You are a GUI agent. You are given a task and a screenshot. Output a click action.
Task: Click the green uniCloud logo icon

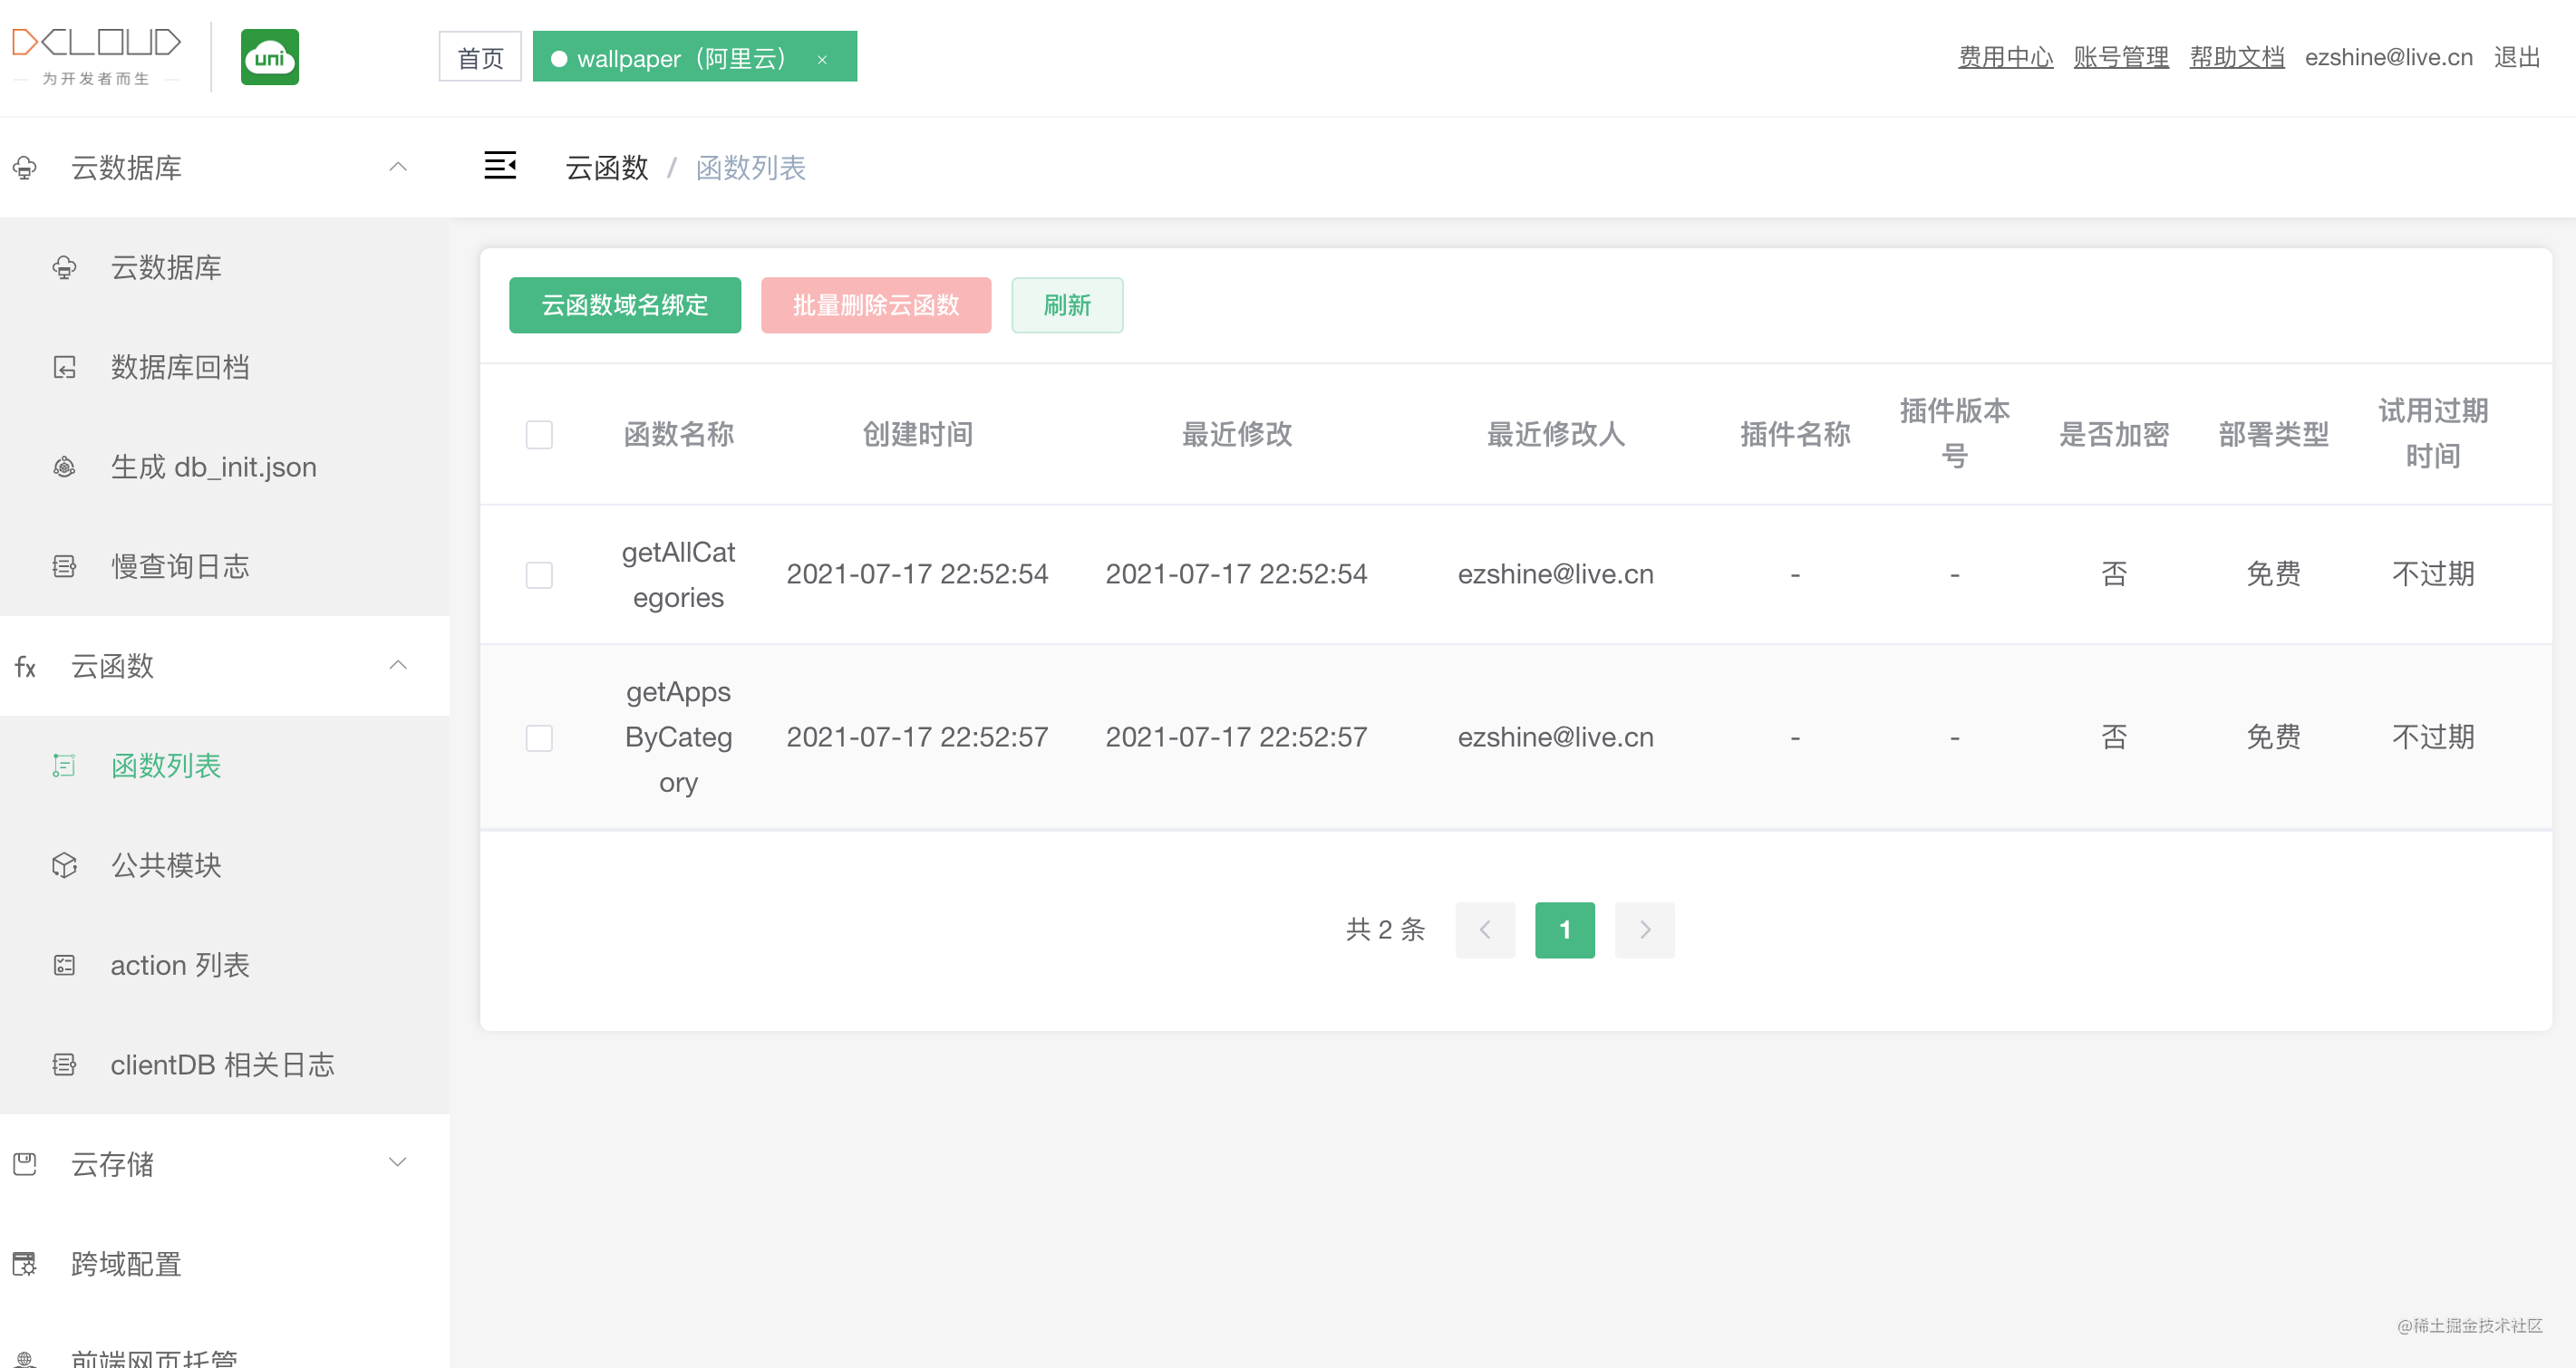pos(270,57)
